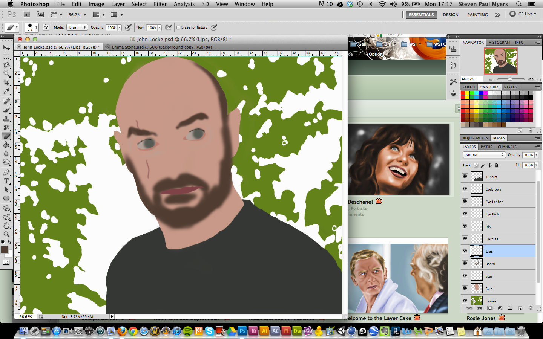Screen dimensions: 543x339
Task: Select the Zoom tool in toolbox
Action: click(6, 234)
